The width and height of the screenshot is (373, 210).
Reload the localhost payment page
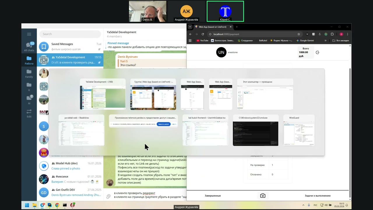[x=203, y=34]
